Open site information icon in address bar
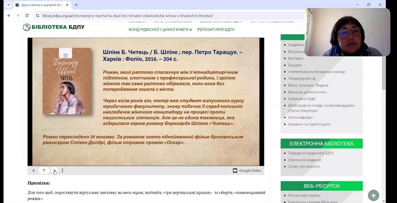 pyautogui.click(x=38, y=16)
